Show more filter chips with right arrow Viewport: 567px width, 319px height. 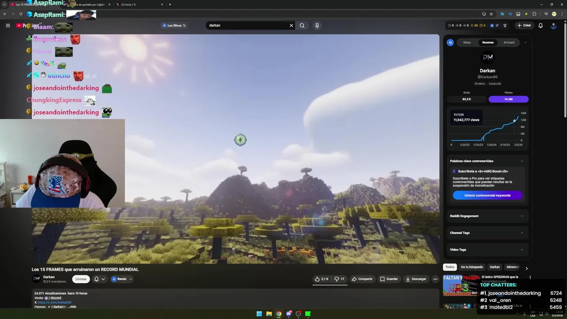tap(526, 268)
